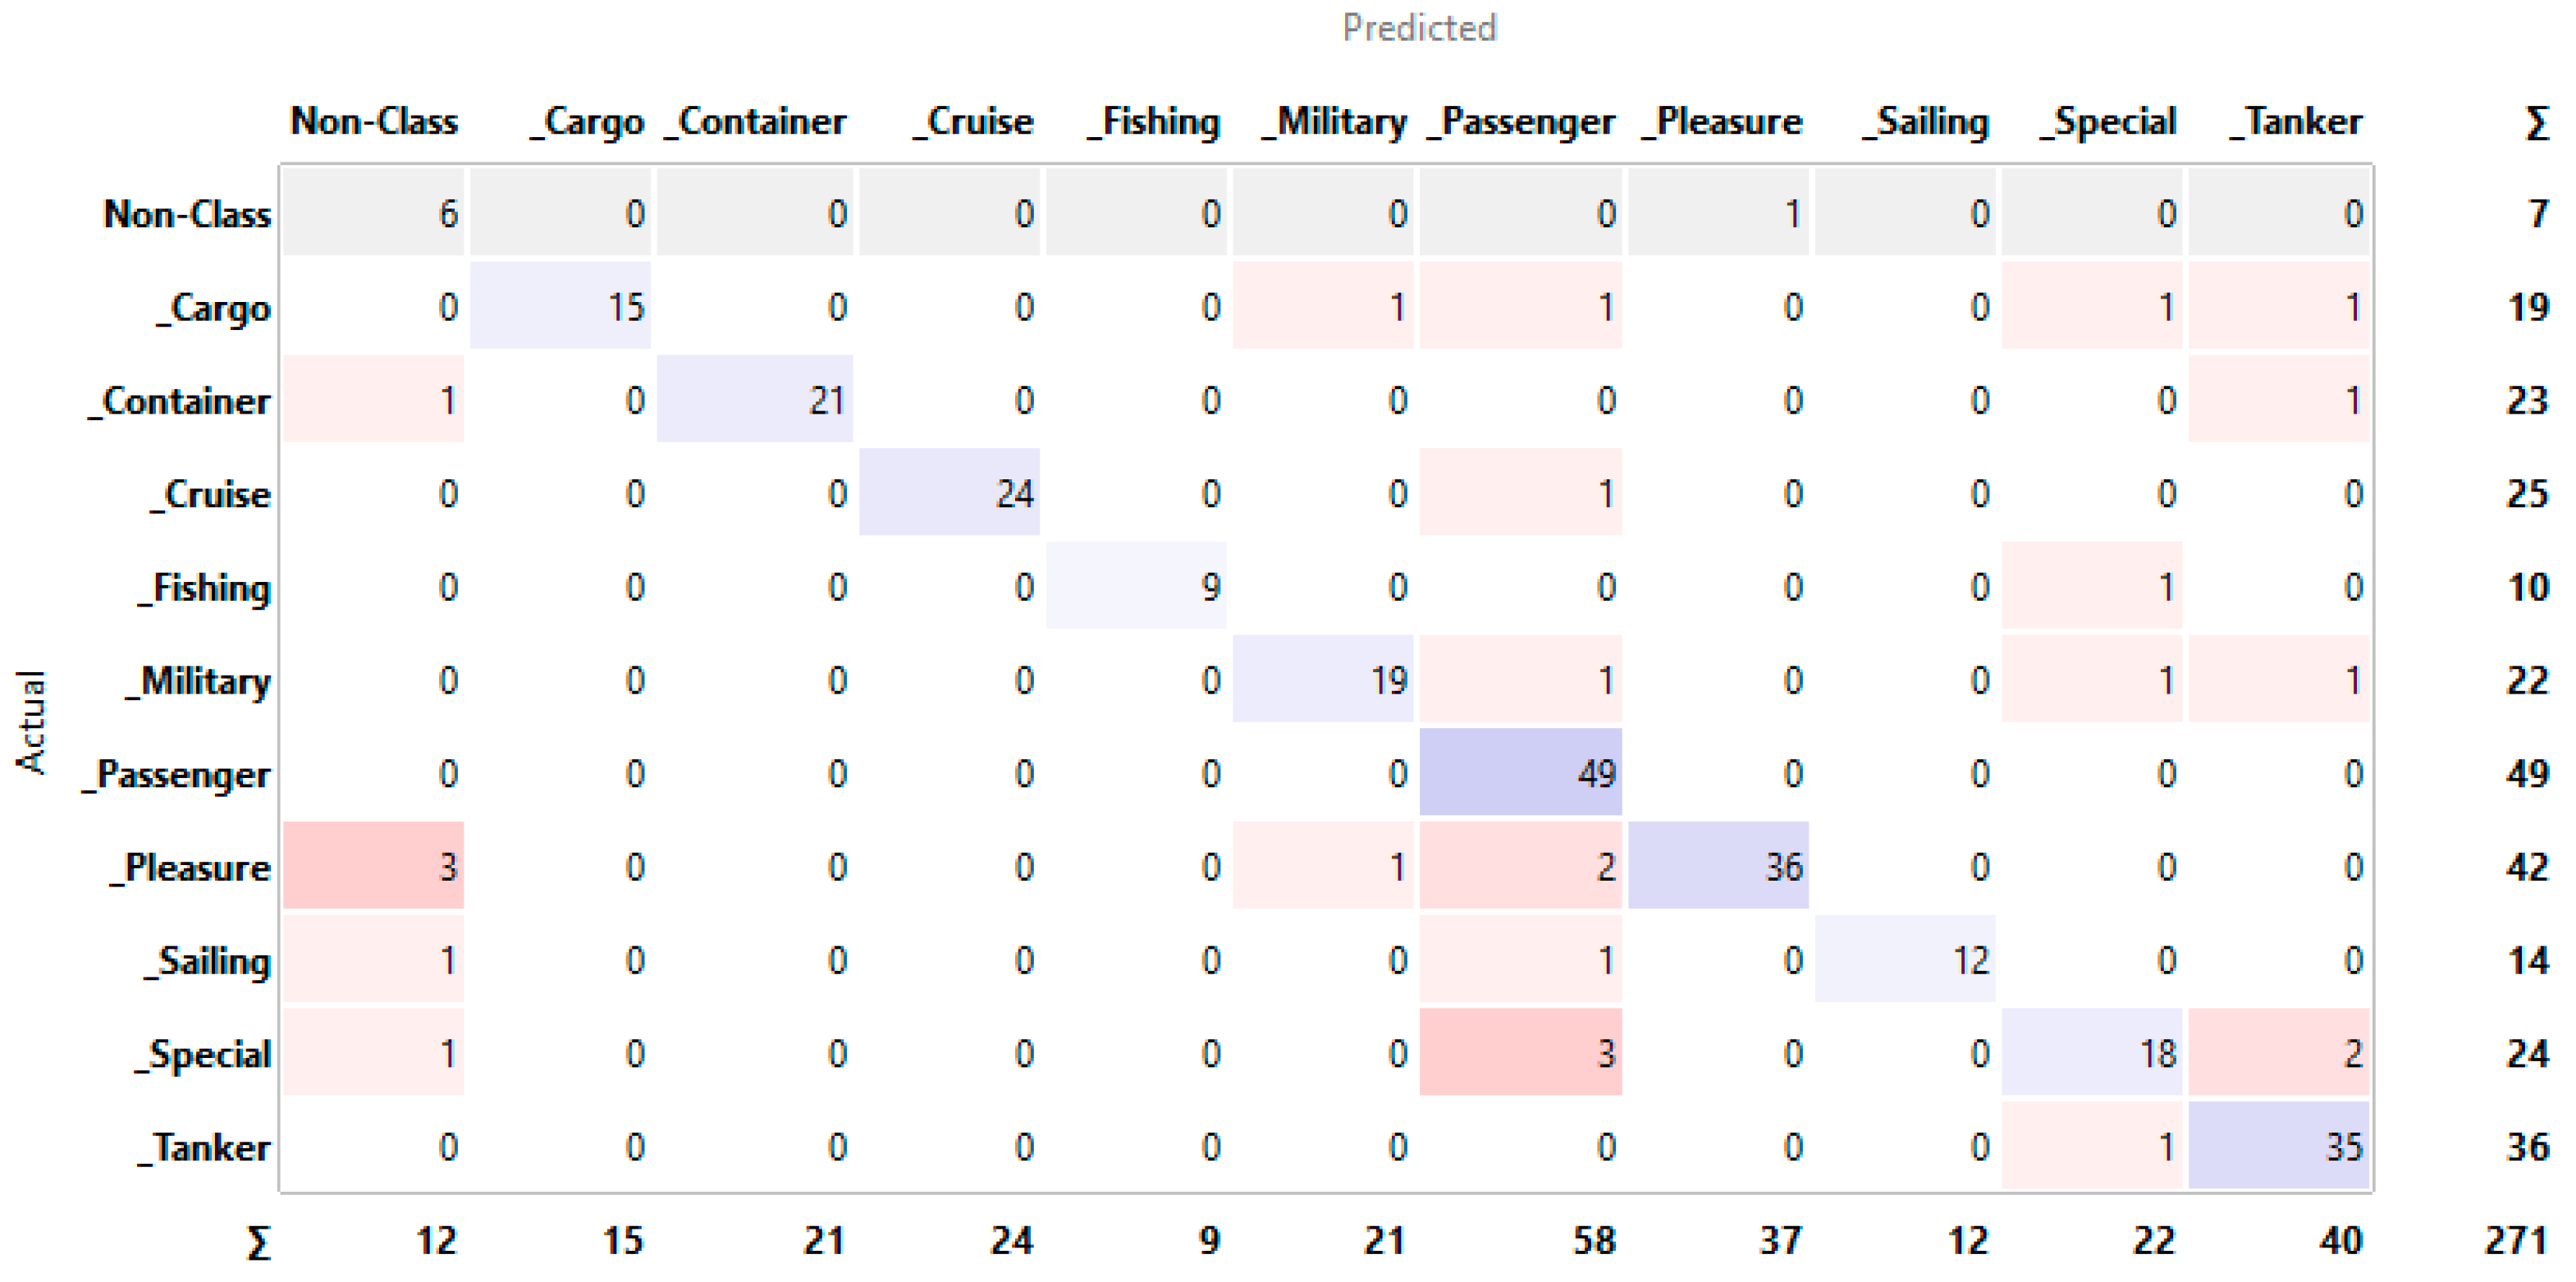This screenshot has height=1282, width=2576.
Task: Select the Special diagonal cell showing 18
Action: [x=2092, y=1053]
